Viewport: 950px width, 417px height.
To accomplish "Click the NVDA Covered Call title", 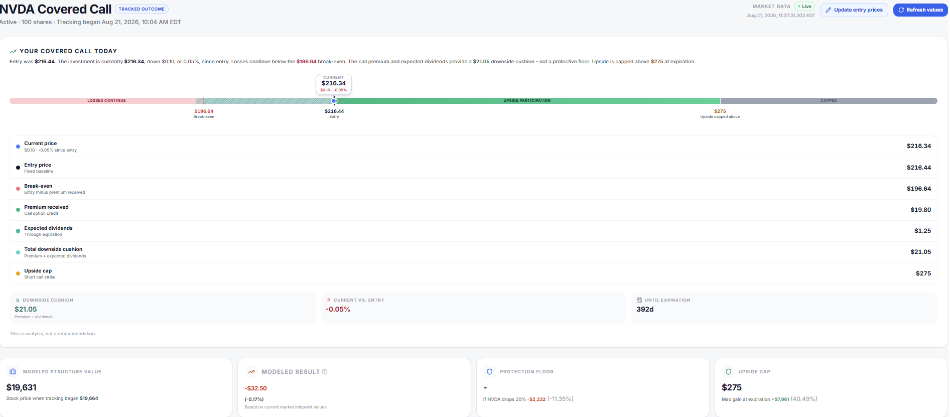I will pos(56,10).
